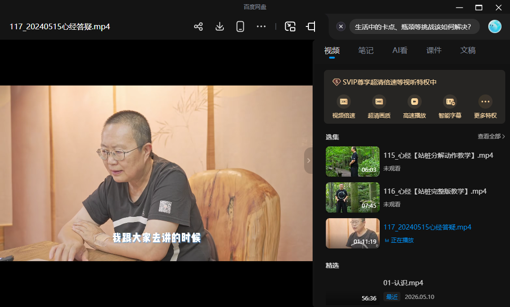510x307 pixels.
Task: Minimize the 百度网盘 window
Action: 459,8
